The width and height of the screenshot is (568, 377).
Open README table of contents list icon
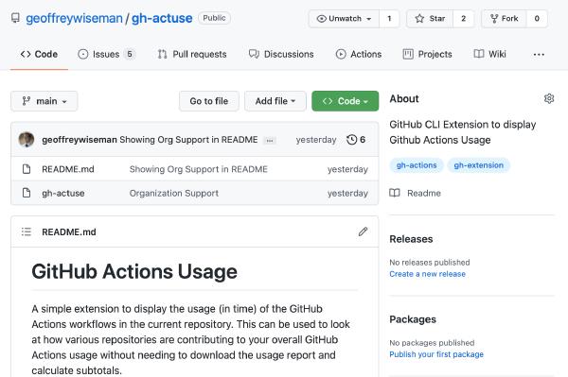coord(27,231)
